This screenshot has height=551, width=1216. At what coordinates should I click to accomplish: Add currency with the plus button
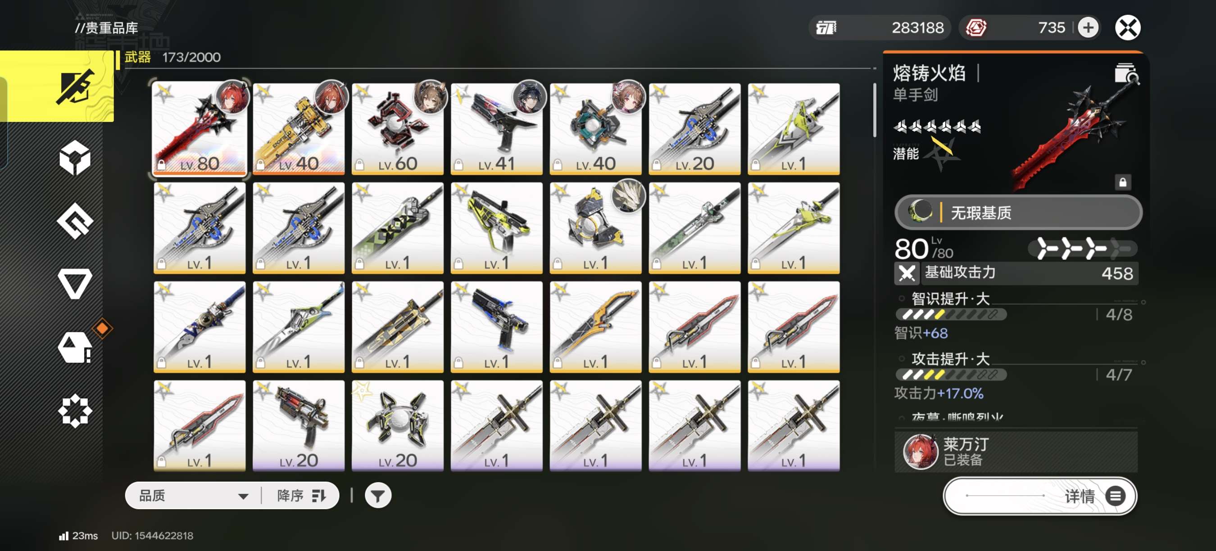(x=1088, y=27)
